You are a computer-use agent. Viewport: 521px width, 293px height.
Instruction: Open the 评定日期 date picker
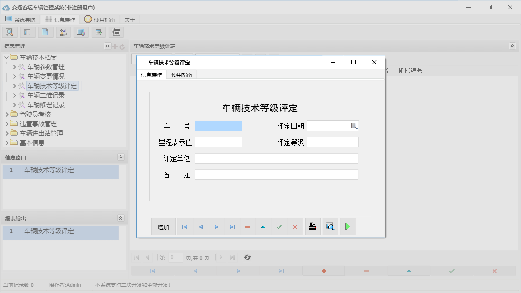click(355, 126)
